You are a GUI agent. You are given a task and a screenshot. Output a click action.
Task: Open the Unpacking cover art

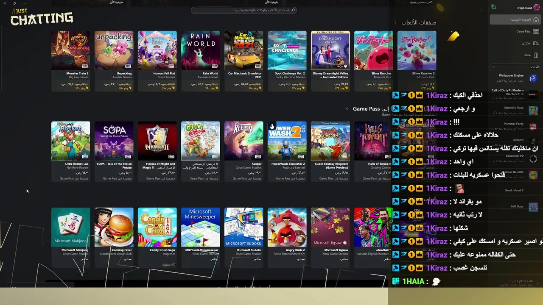point(114,50)
